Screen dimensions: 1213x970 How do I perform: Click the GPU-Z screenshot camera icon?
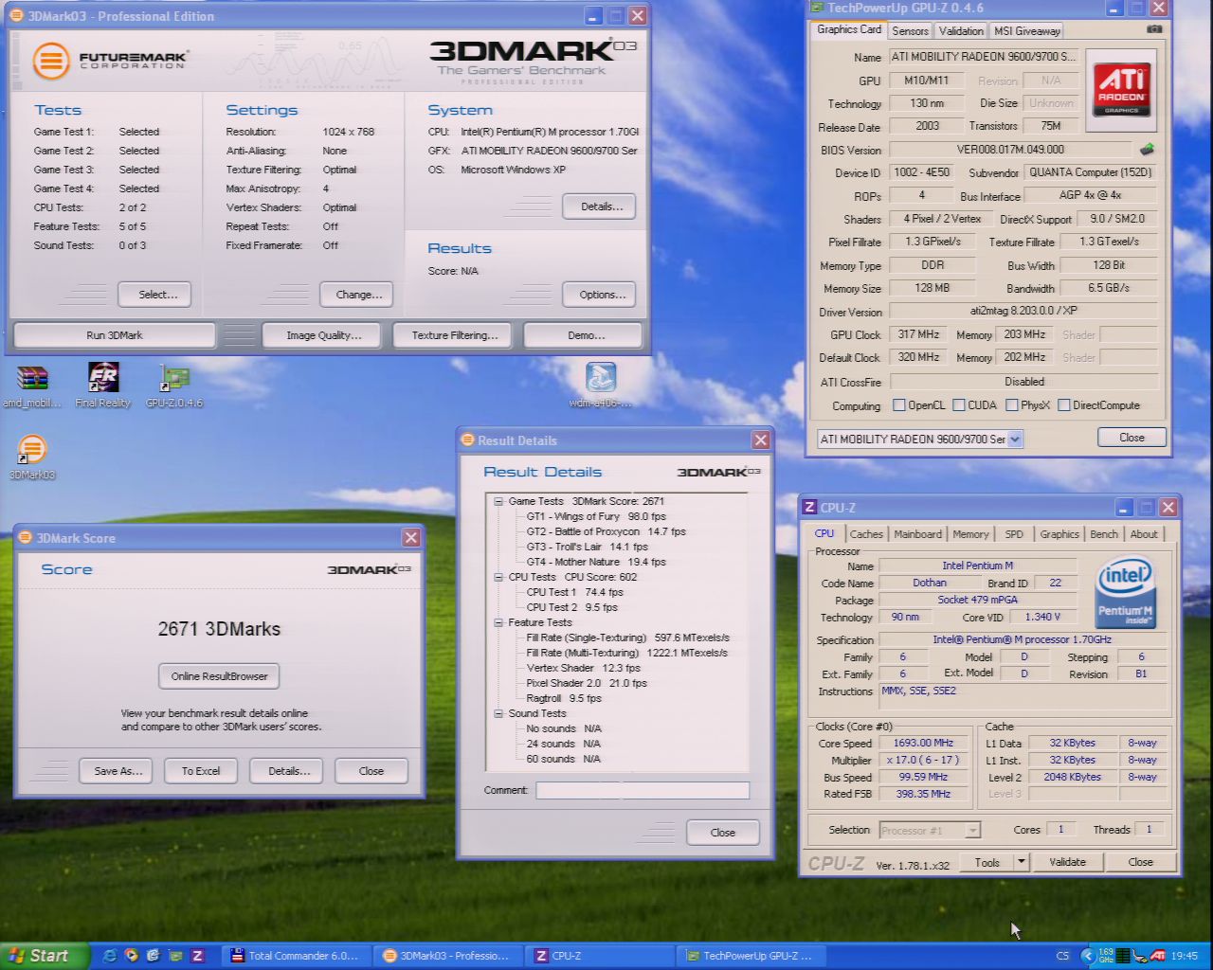point(1153,29)
